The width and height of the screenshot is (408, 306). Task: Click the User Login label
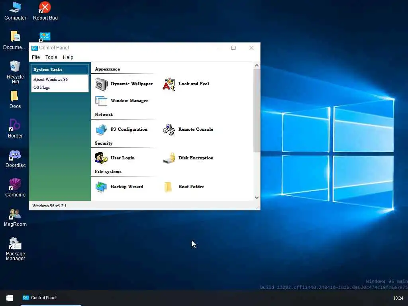[123, 158]
